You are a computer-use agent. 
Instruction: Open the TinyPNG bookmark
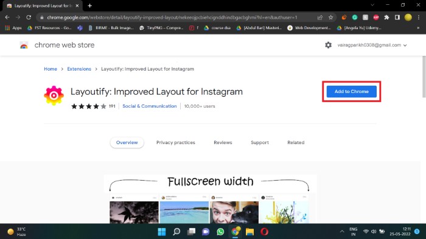coord(161,28)
